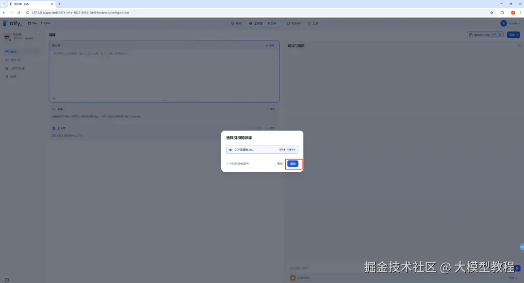Click inside the 提示词 prompt text area
This screenshot has height=283, width=524.
[164, 74]
